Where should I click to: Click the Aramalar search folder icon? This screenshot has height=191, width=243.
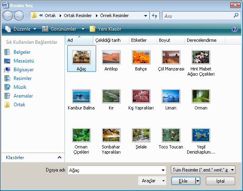point(7,96)
